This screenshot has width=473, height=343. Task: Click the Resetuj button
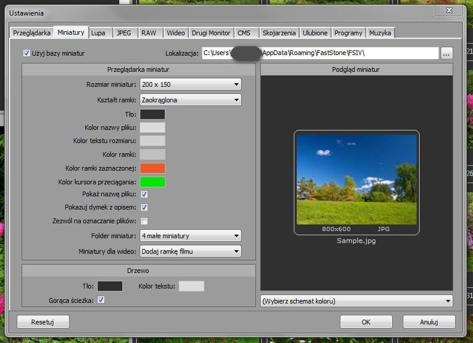click(x=43, y=322)
